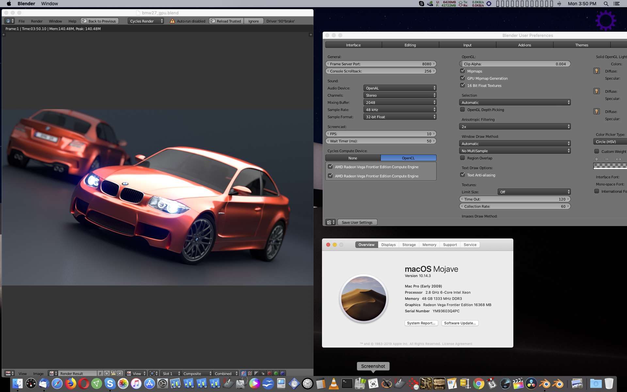Uncheck second AMD Radeon Vega compute device
Viewport: 627px width, 392px height.
pyautogui.click(x=330, y=176)
